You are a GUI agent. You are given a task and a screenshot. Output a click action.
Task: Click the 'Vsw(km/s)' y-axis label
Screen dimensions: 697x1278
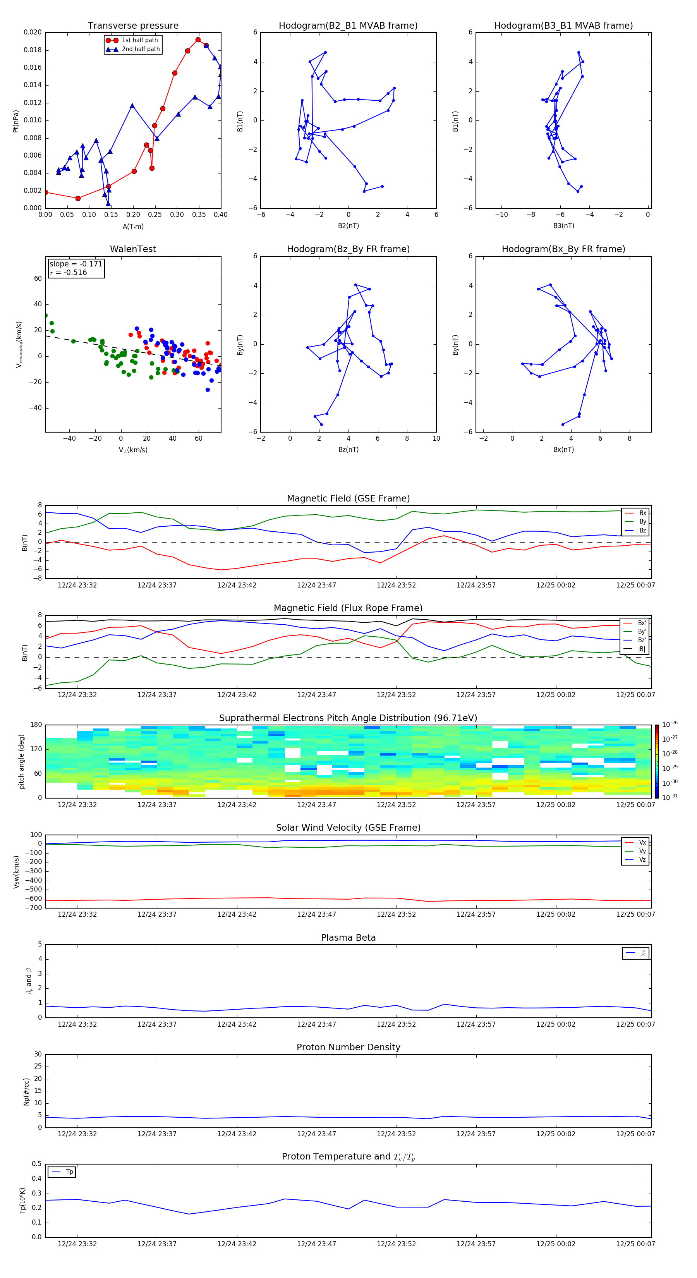pyautogui.click(x=16, y=871)
